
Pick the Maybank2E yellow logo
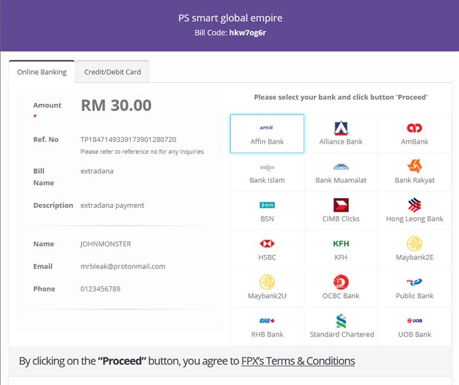[x=415, y=243]
